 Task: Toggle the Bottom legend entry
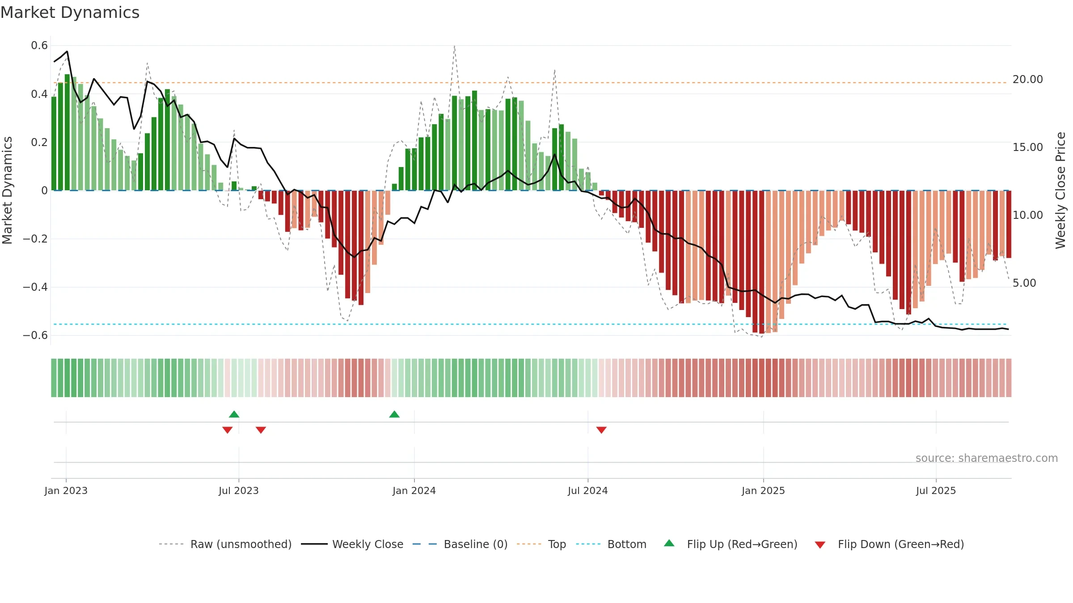[x=611, y=544]
